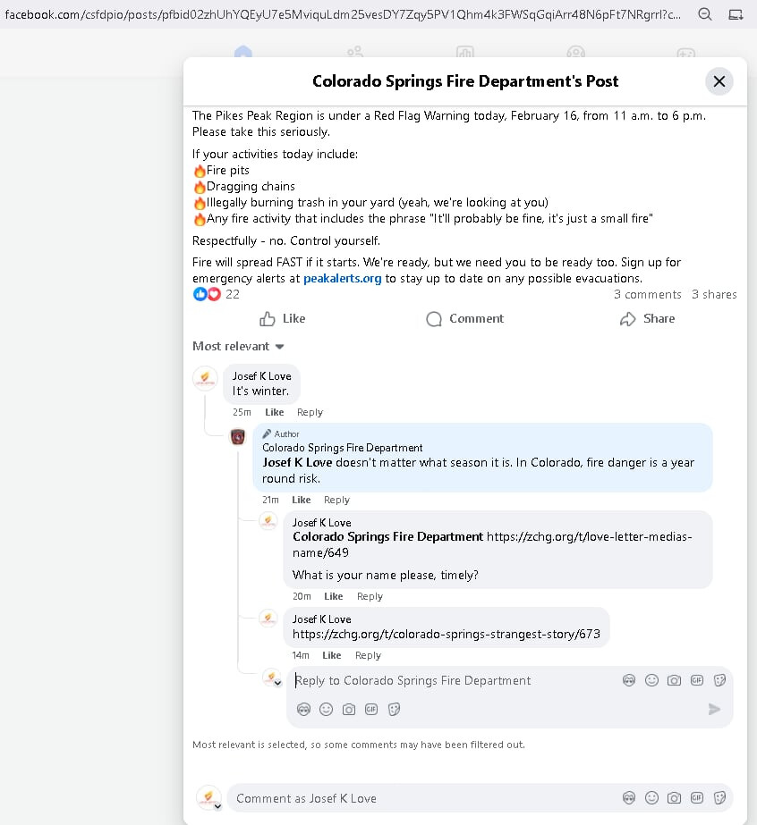Close the Colorado Springs Fire Department post dialog
This screenshot has height=825, width=757.
719,81
